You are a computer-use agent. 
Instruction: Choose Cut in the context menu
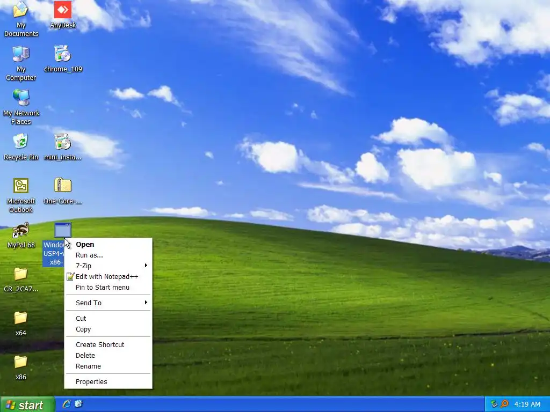(108, 318)
